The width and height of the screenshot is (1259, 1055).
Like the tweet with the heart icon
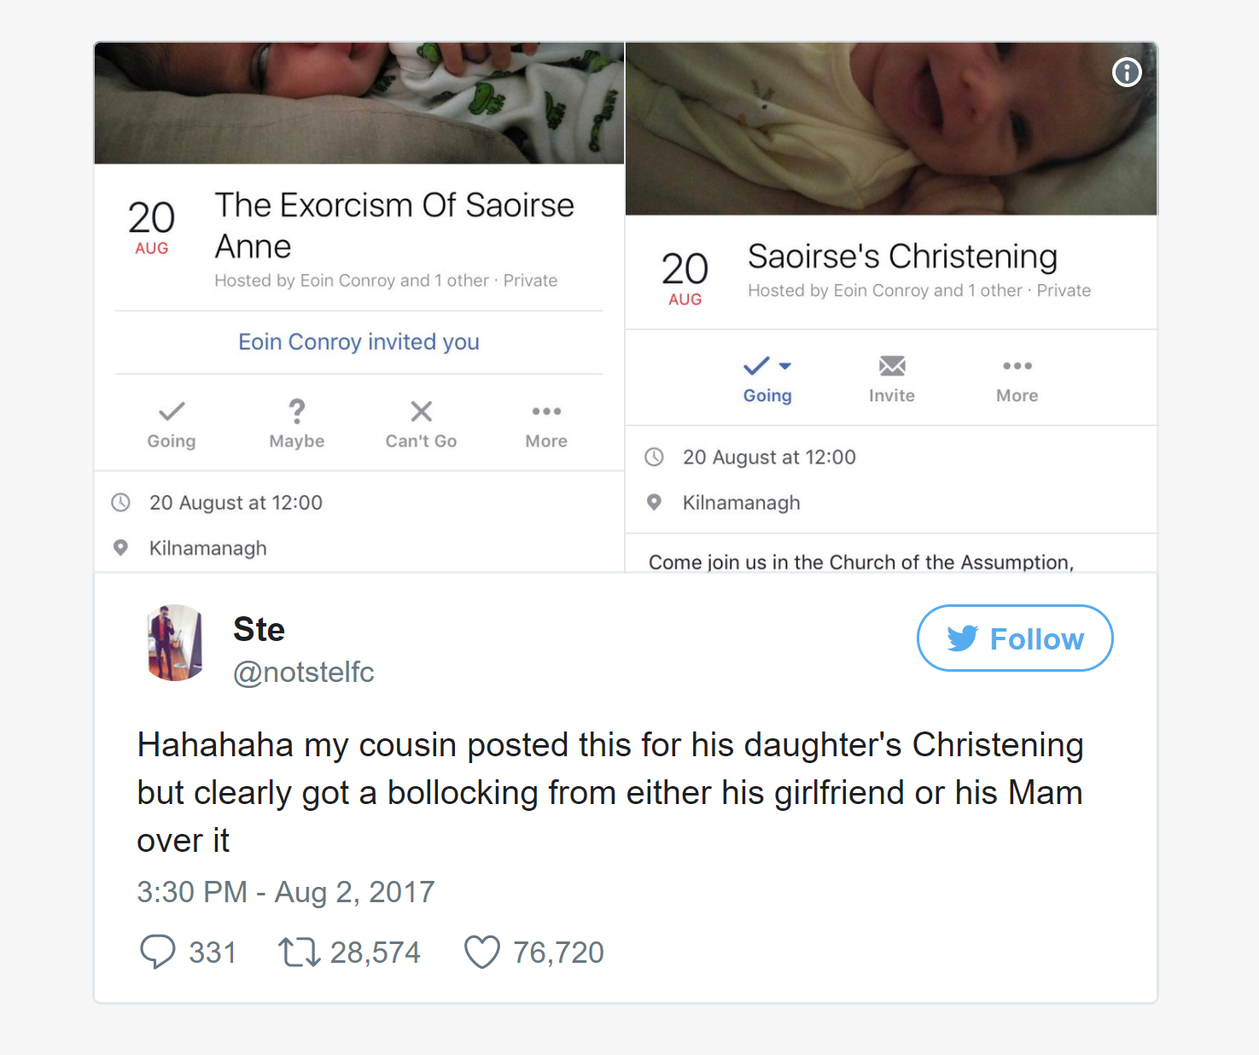pyautogui.click(x=482, y=952)
